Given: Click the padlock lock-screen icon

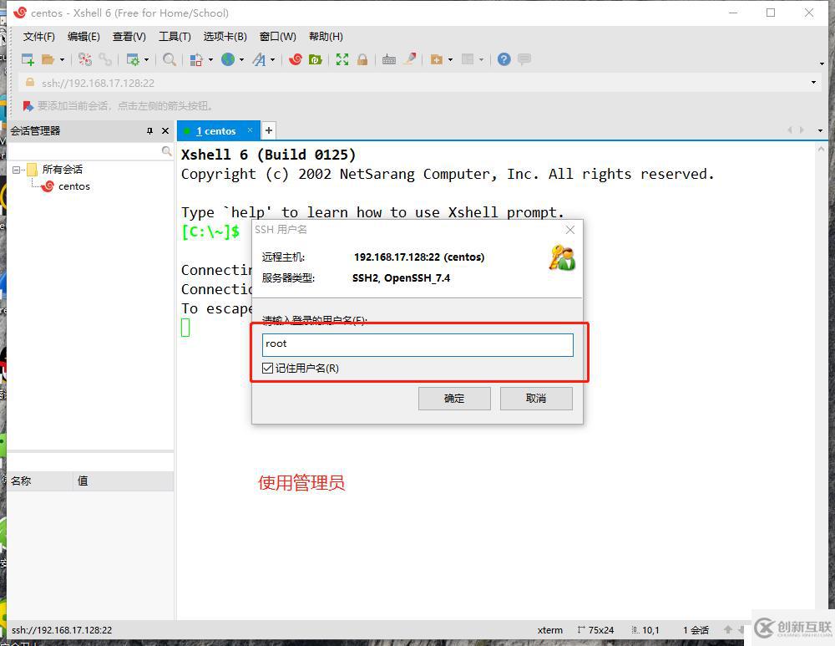Looking at the screenshot, I should click(x=362, y=59).
